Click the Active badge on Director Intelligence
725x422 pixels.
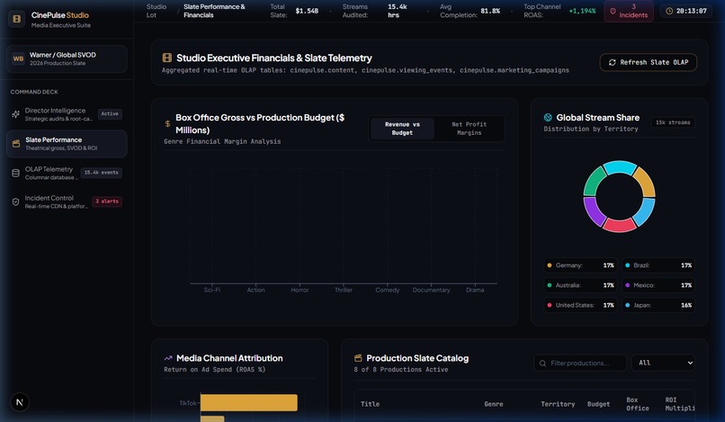tap(110, 114)
